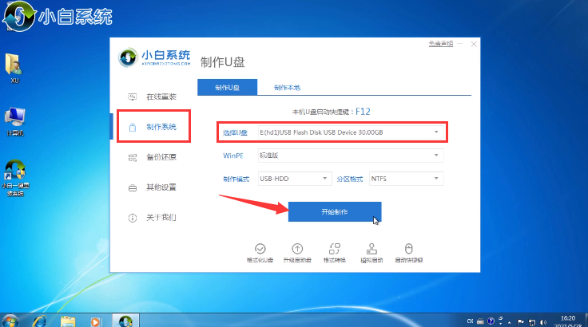
Task: Click the 小白系统 taskbar button
Action: click(x=125, y=321)
